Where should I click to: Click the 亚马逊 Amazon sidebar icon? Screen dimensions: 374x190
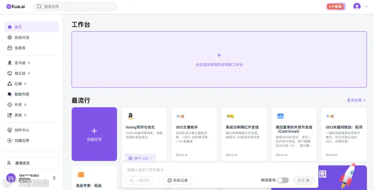pyautogui.click(x=10, y=63)
